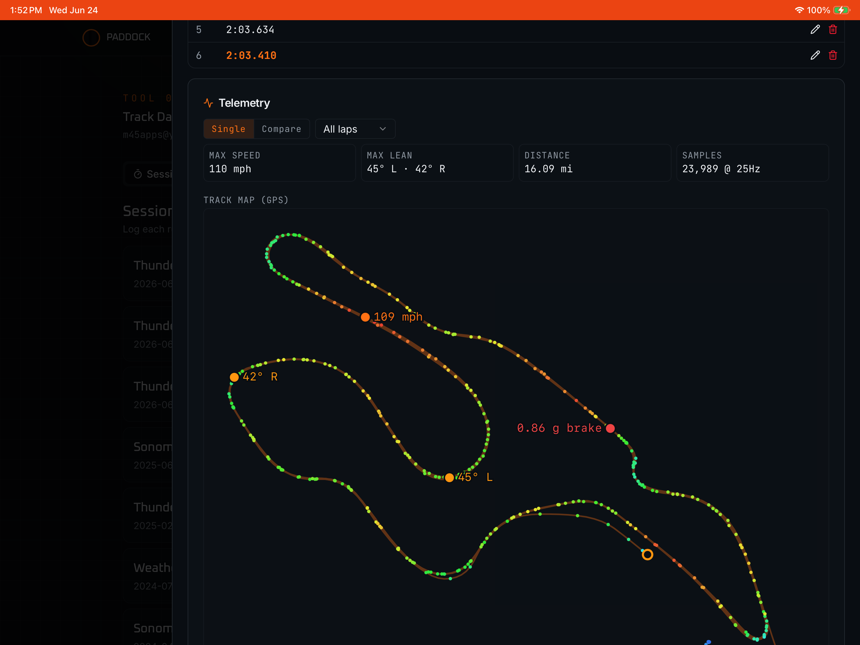Switch to Compare telemetry mode
Viewport: 860px width, 645px height.
pyautogui.click(x=281, y=129)
